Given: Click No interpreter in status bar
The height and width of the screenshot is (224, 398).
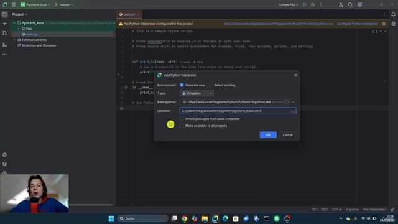Looking at the screenshot, I should (x=374, y=210).
